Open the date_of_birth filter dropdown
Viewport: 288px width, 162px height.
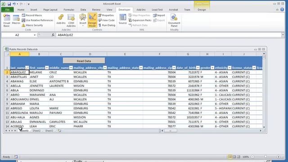[198, 68]
